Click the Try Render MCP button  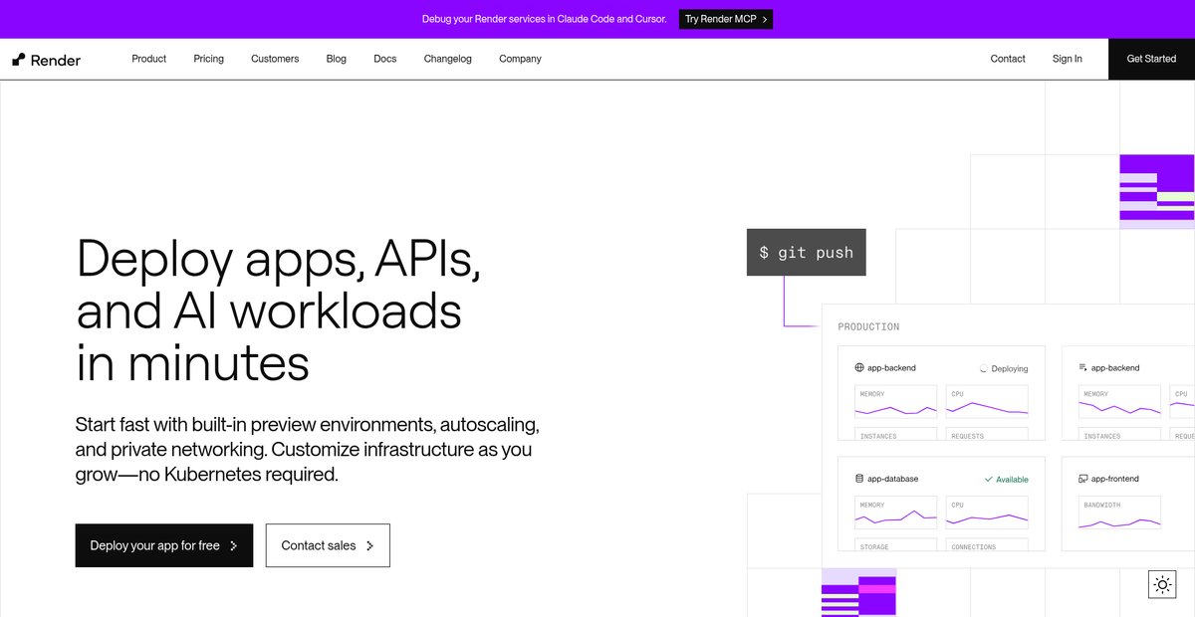[726, 19]
